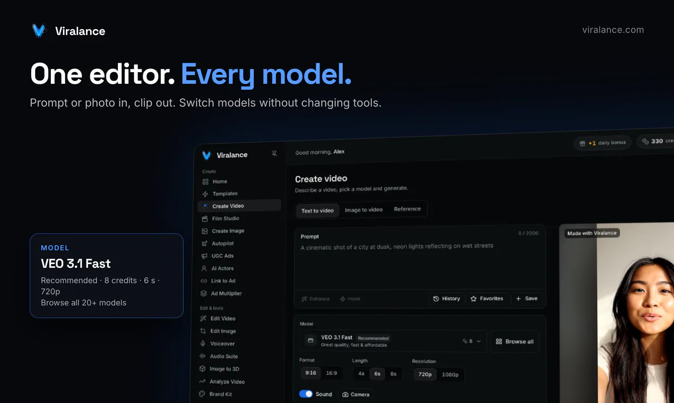Click the Camera button
This screenshot has height=403, width=674.
point(356,395)
